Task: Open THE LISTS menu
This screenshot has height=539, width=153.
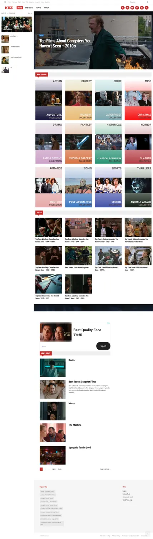Action: 29,8
